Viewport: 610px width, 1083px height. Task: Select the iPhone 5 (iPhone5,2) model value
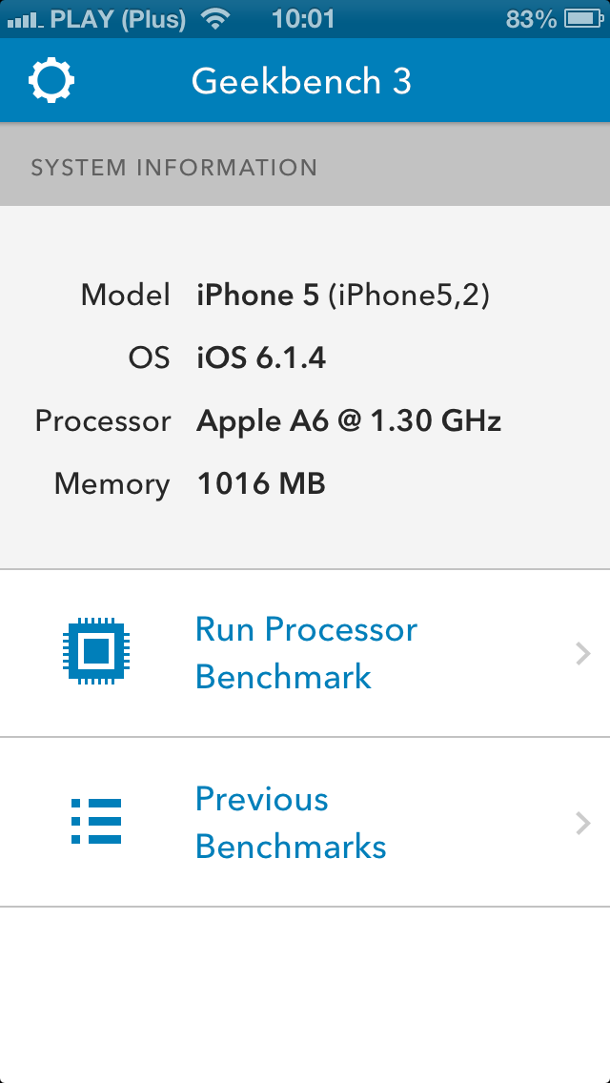coord(343,296)
